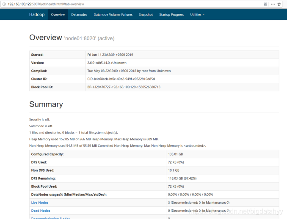Viewport: 287px width, 219px height.
Task: Open the three-dots page actions menu
Action: pyautogui.click(x=273, y=4)
